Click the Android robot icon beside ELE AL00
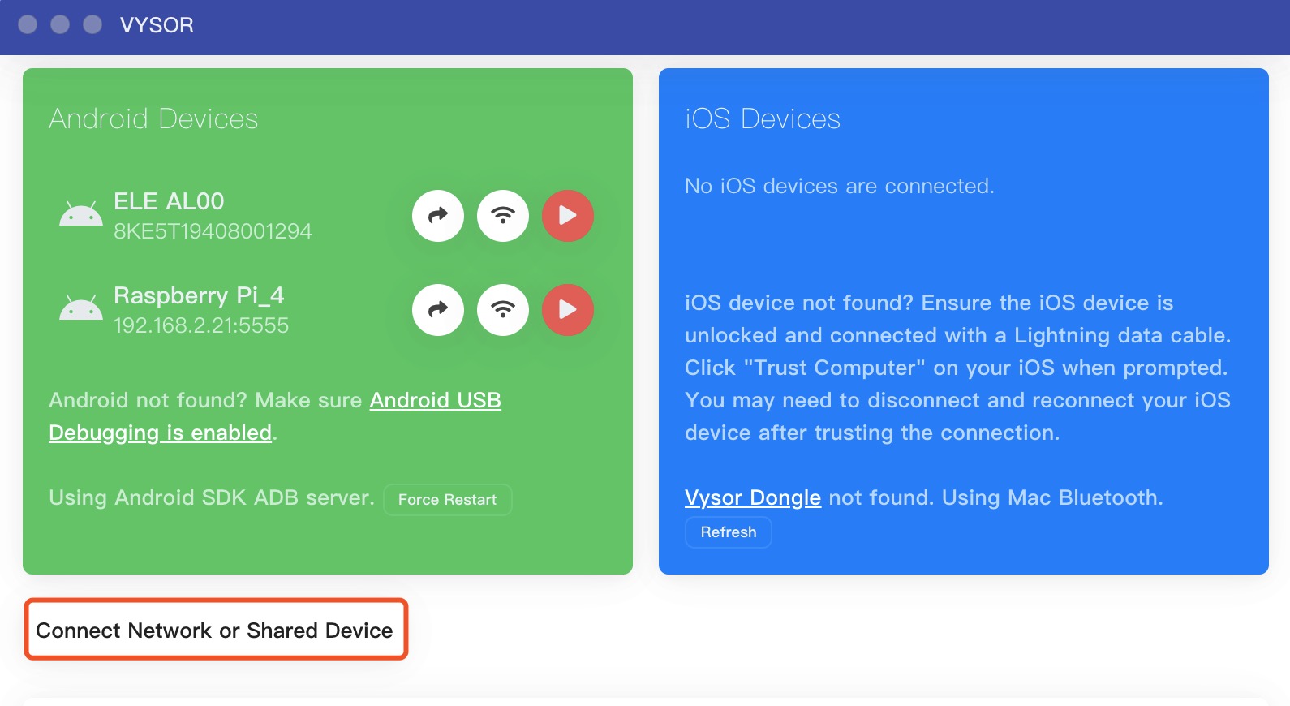Viewport: 1290px width, 706px height. pos(81,214)
